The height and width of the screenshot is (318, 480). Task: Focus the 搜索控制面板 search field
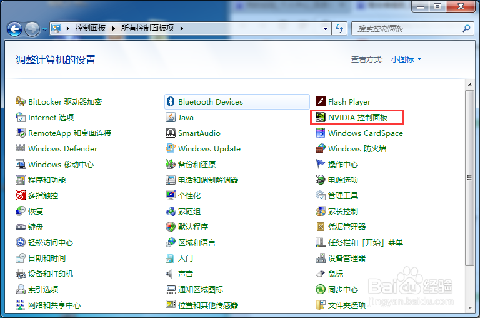(412, 29)
